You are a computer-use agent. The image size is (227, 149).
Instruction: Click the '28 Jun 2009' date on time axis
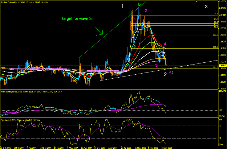167,148
